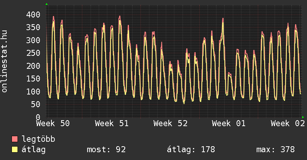Click the 350 Y-axis tick label
Viewport: 307px width, 160px height.
[33, 27]
